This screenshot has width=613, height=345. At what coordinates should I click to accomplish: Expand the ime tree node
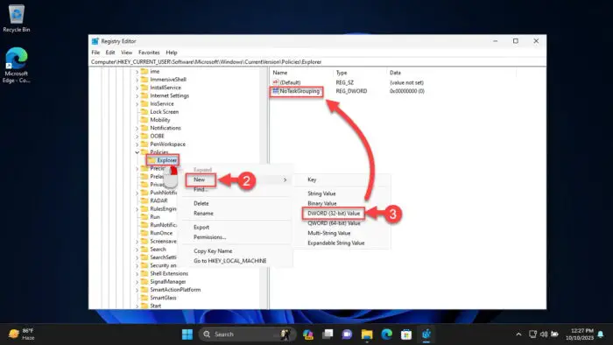point(137,72)
